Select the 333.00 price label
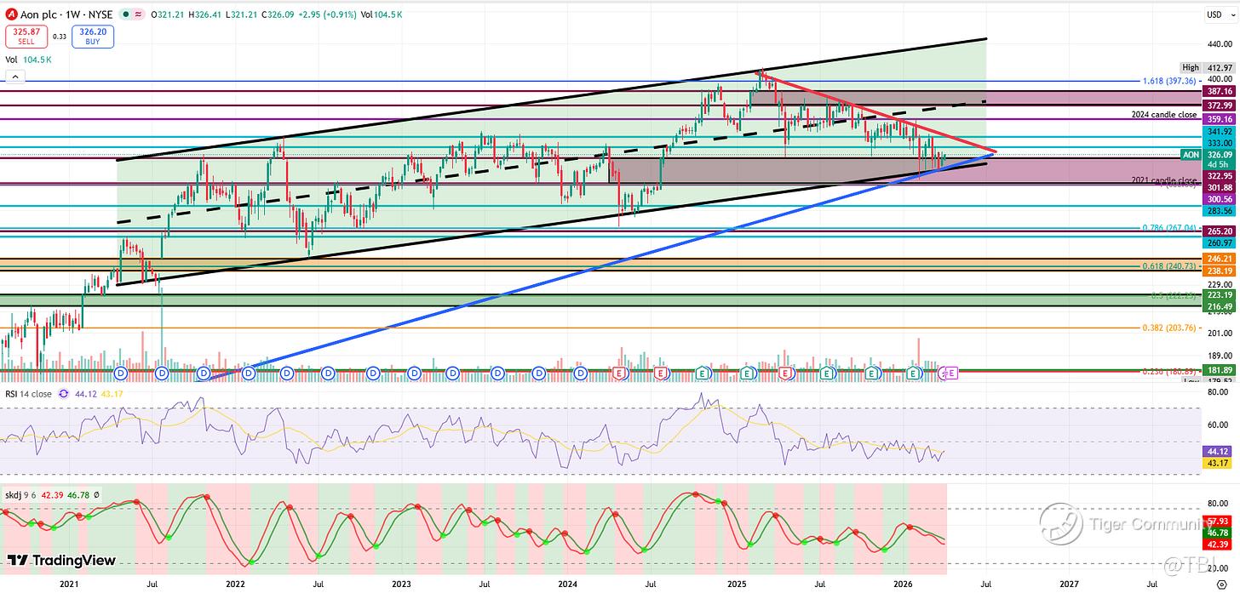 (x=1218, y=144)
